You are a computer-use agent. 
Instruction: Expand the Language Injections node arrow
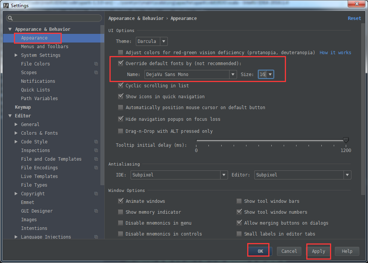pos(16,237)
